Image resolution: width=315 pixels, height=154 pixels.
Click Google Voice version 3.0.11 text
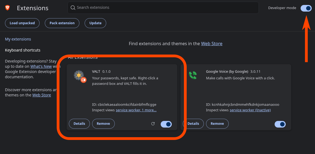[256, 71]
